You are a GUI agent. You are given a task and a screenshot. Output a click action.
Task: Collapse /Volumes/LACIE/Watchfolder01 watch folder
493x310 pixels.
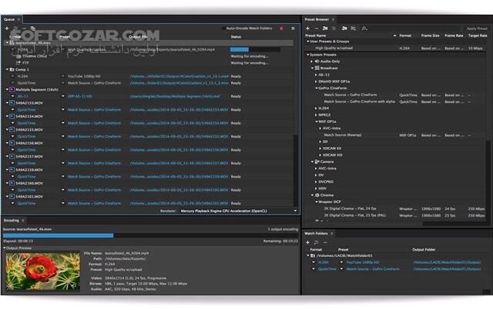(308, 255)
